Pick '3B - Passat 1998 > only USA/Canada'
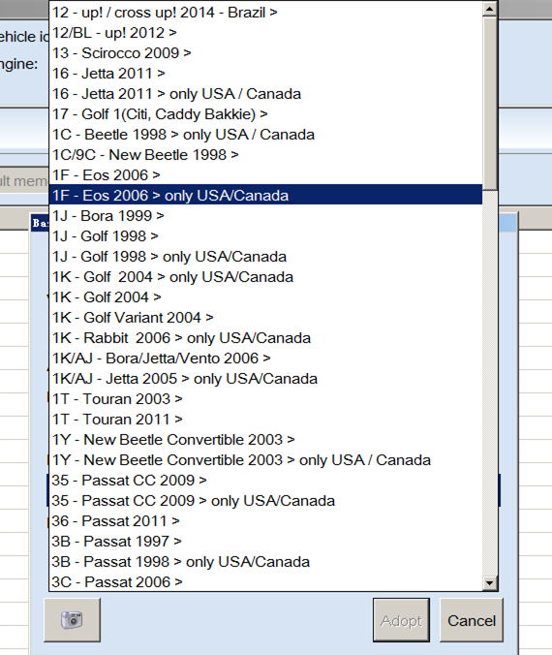Image resolution: width=552 pixels, height=655 pixels. point(265,562)
